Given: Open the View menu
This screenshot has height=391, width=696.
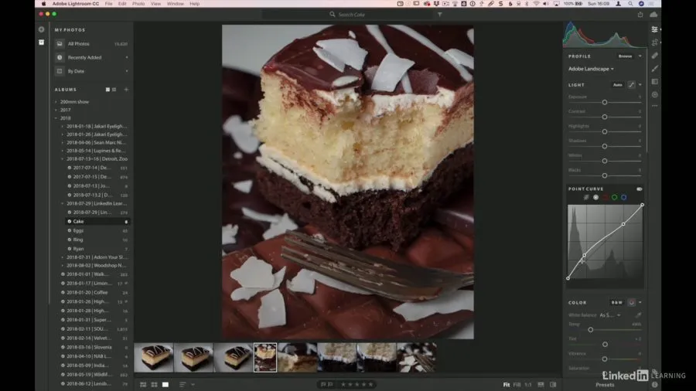Looking at the screenshot, I should (x=156, y=4).
